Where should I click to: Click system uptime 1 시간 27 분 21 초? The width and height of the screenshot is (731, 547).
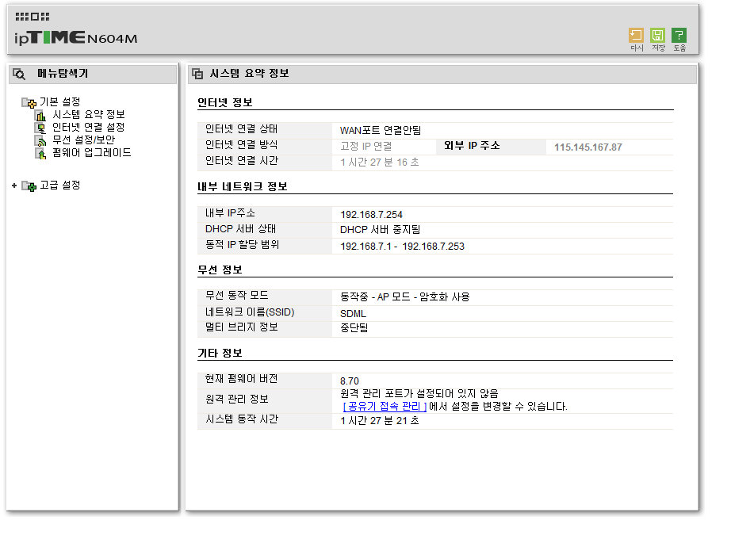click(x=380, y=421)
